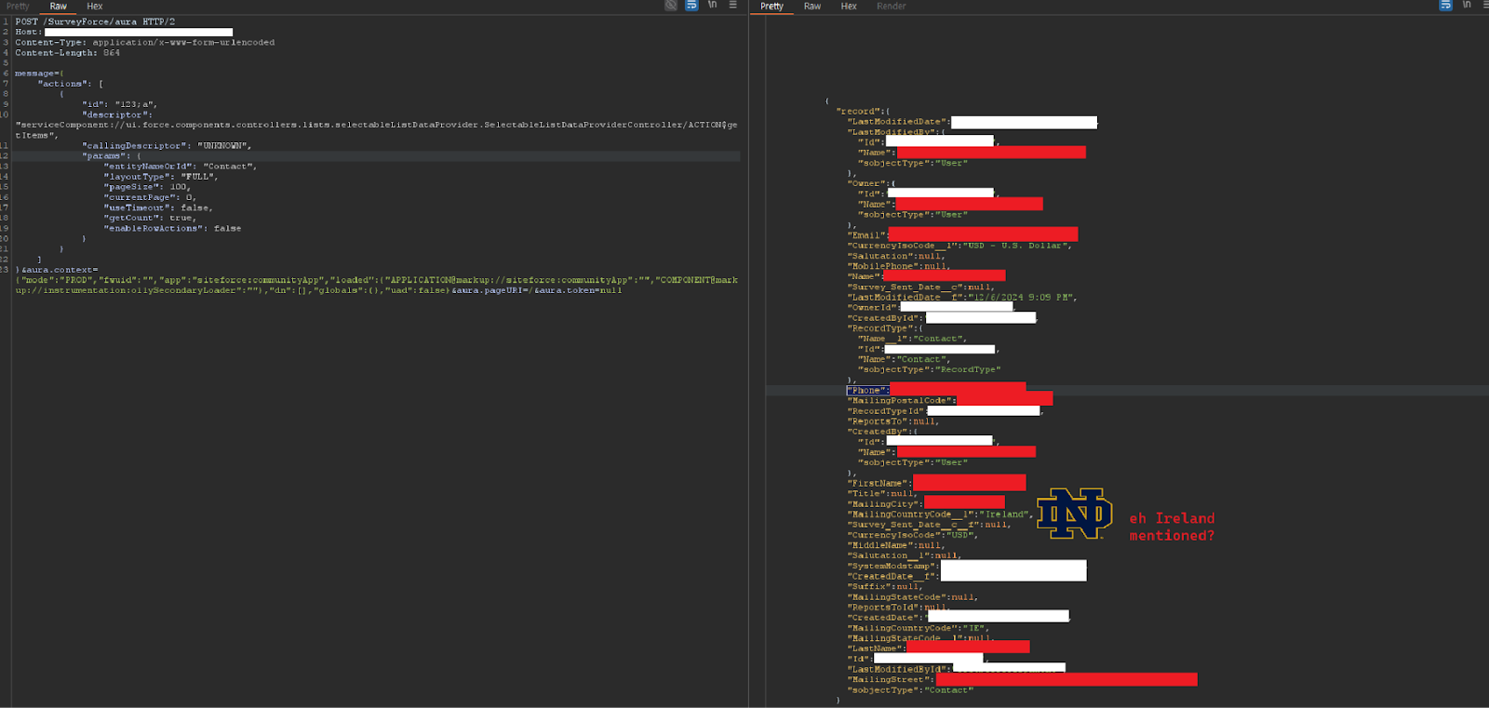This screenshot has height=708, width=1489.
Task: Click the "Name__l":"Contact" line
Action: pos(912,339)
